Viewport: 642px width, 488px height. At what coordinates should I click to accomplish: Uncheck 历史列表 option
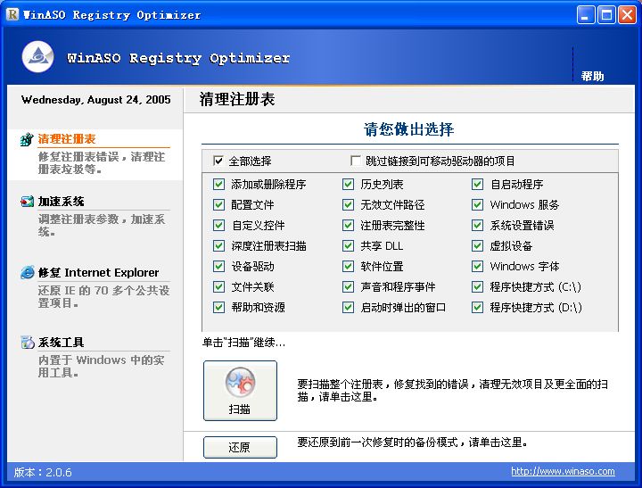(x=348, y=185)
